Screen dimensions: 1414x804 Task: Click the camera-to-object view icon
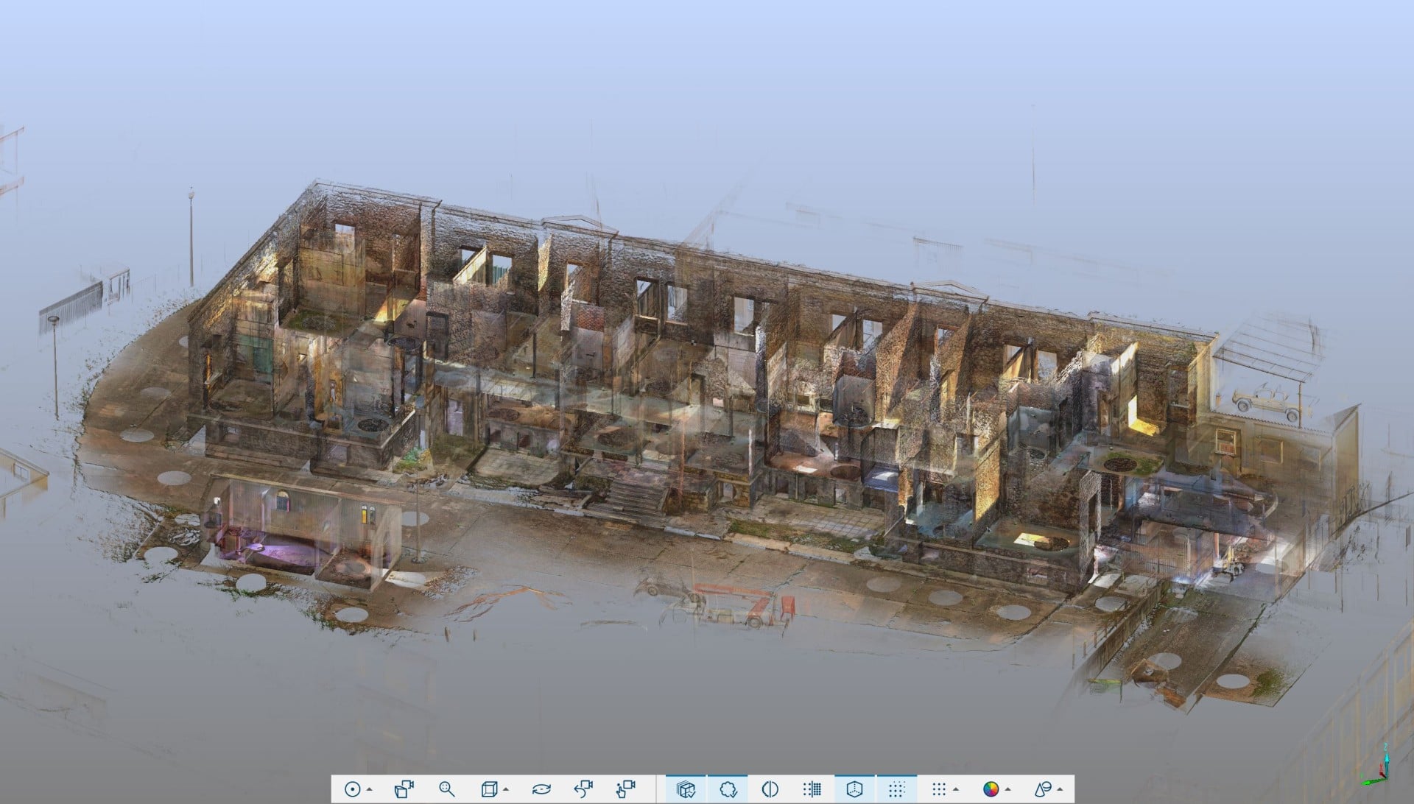point(404,789)
